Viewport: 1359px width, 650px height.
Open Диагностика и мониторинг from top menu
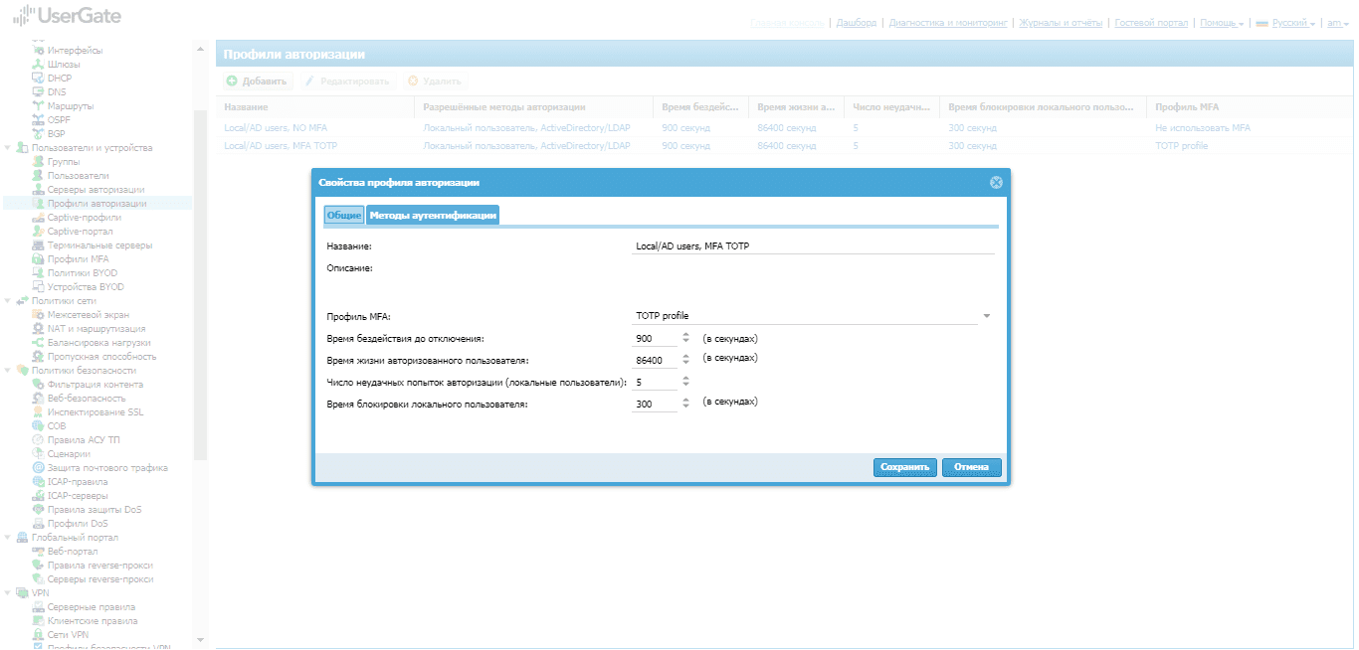pyautogui.click(x=948, y=23)
